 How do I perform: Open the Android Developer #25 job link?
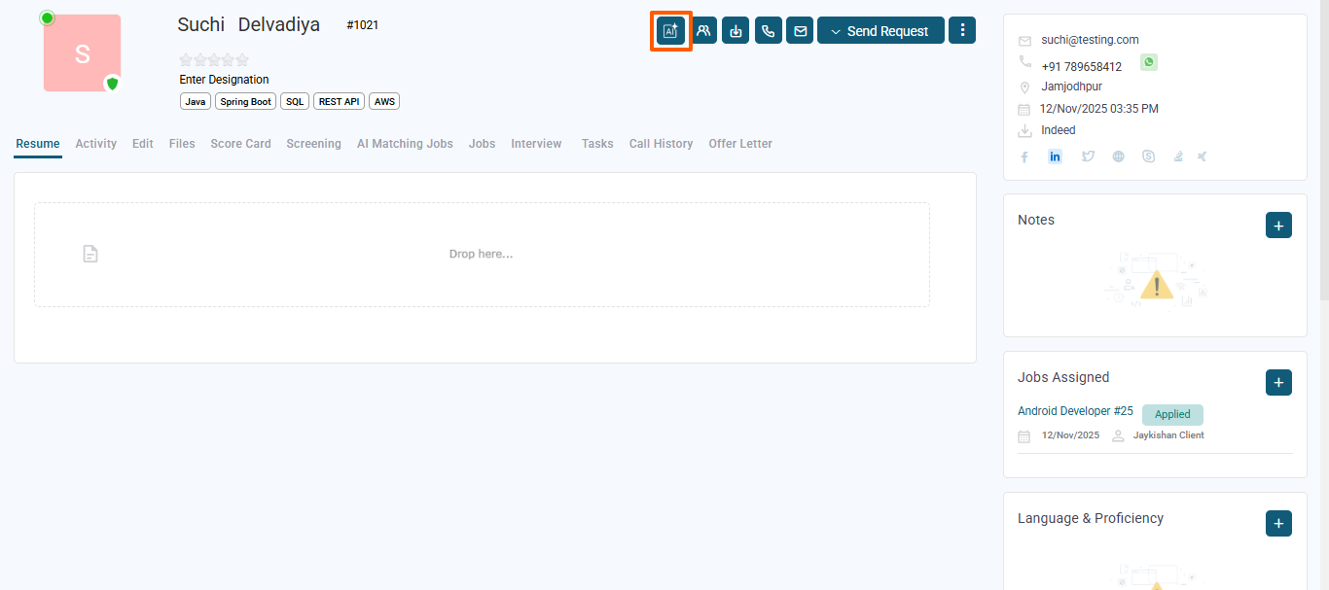click(1075, 411)
